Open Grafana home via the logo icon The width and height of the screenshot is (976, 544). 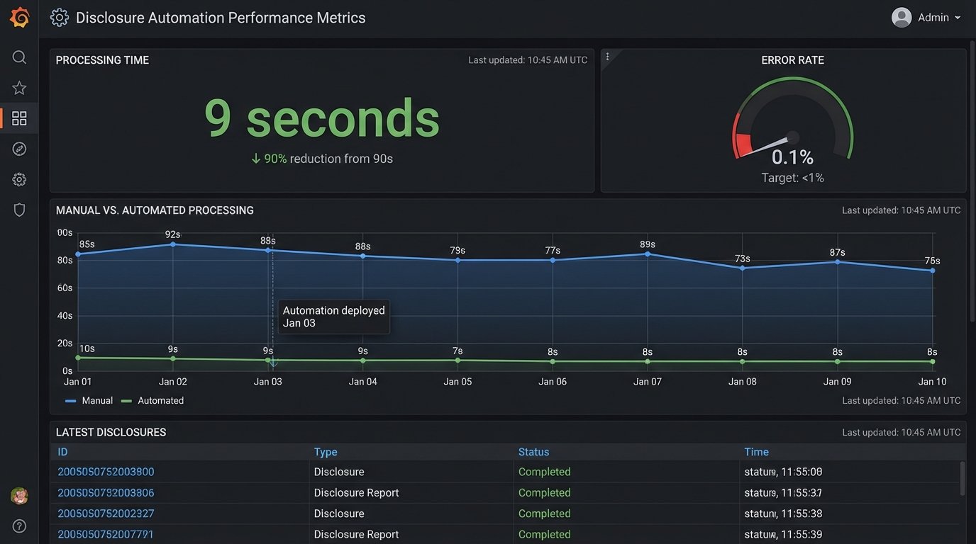coord(19,17)
